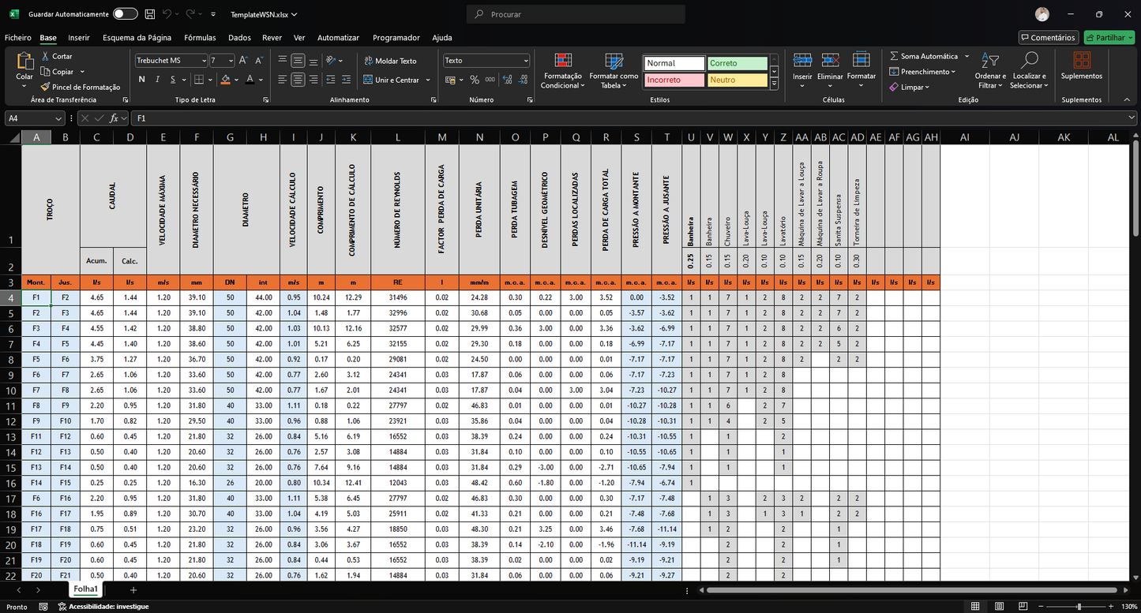Apply the Incorreto cell style swatch
1141x613 pixels.
tap(674, 80)
